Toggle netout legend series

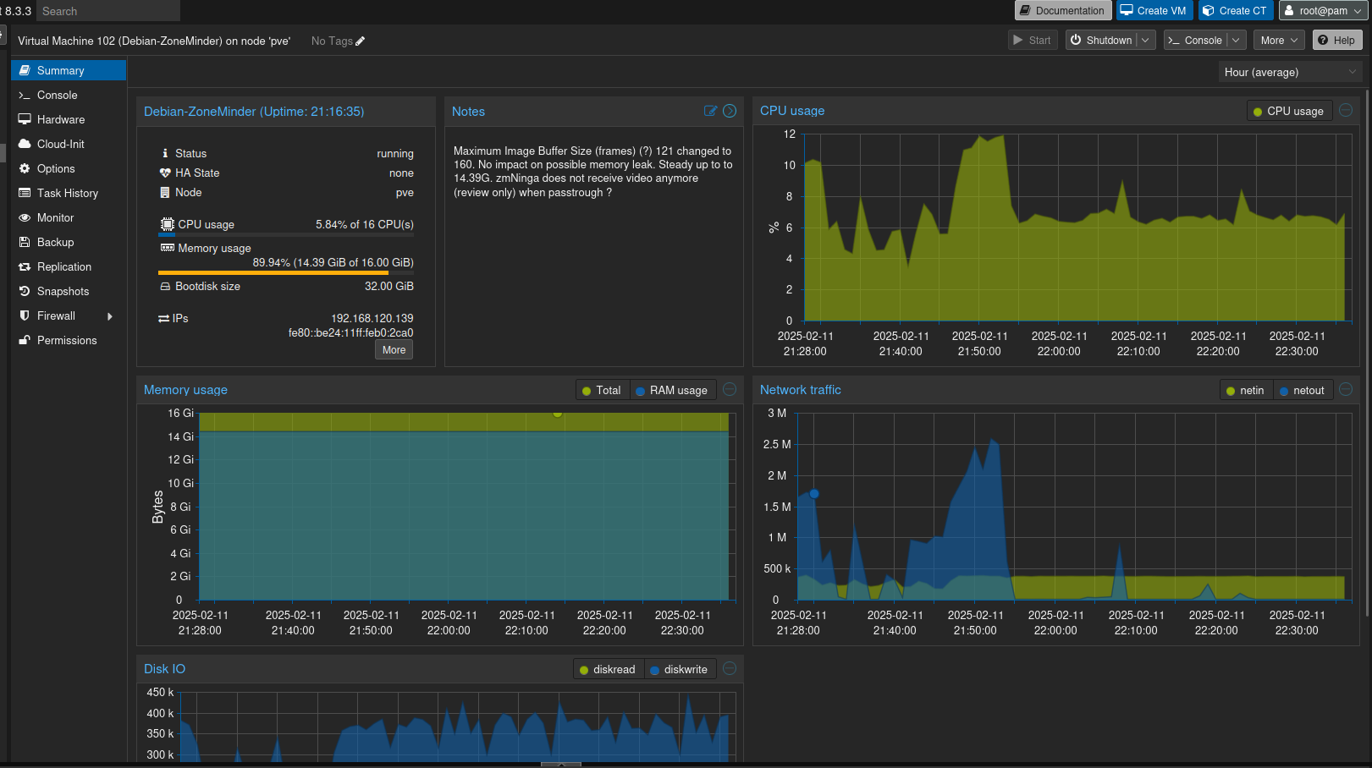coord(1303,390)
